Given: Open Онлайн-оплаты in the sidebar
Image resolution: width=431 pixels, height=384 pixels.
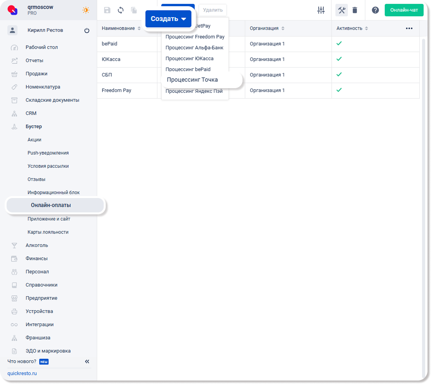Looking at the screenshot, I should [51, 205].
